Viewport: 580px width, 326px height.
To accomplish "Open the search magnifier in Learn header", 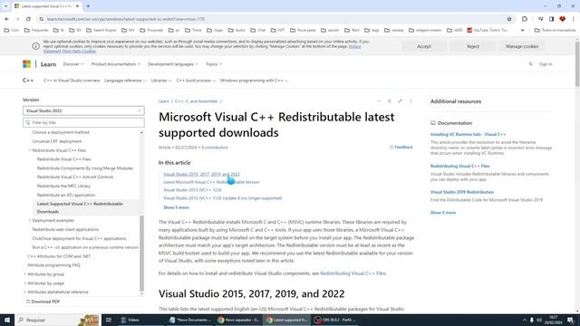I will click(x=530, y=64).
